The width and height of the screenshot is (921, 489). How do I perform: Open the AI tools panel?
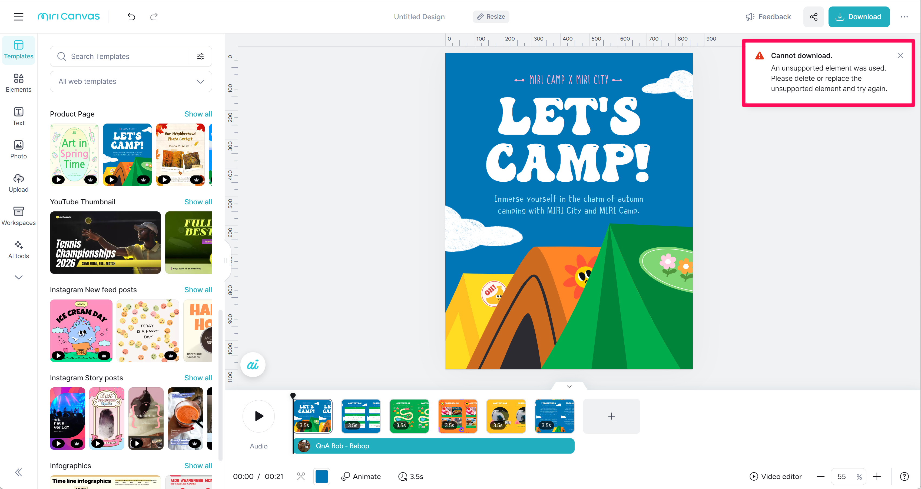click(x=19, y=250)
